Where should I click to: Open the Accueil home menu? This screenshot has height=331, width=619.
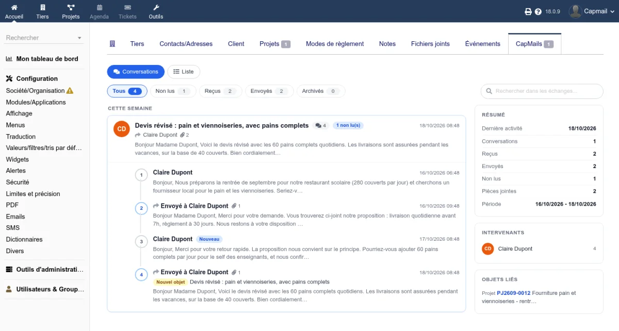point(14,11)
